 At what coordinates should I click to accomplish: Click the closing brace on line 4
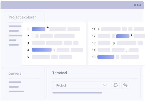click(54, 50)
